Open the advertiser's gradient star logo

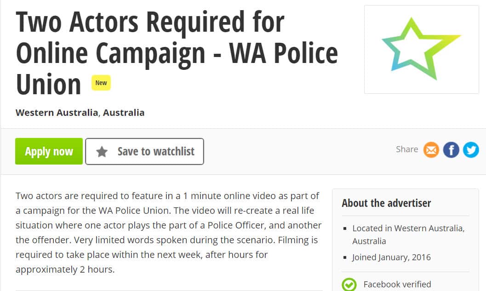pyautogui.click(x=421, y=48)
